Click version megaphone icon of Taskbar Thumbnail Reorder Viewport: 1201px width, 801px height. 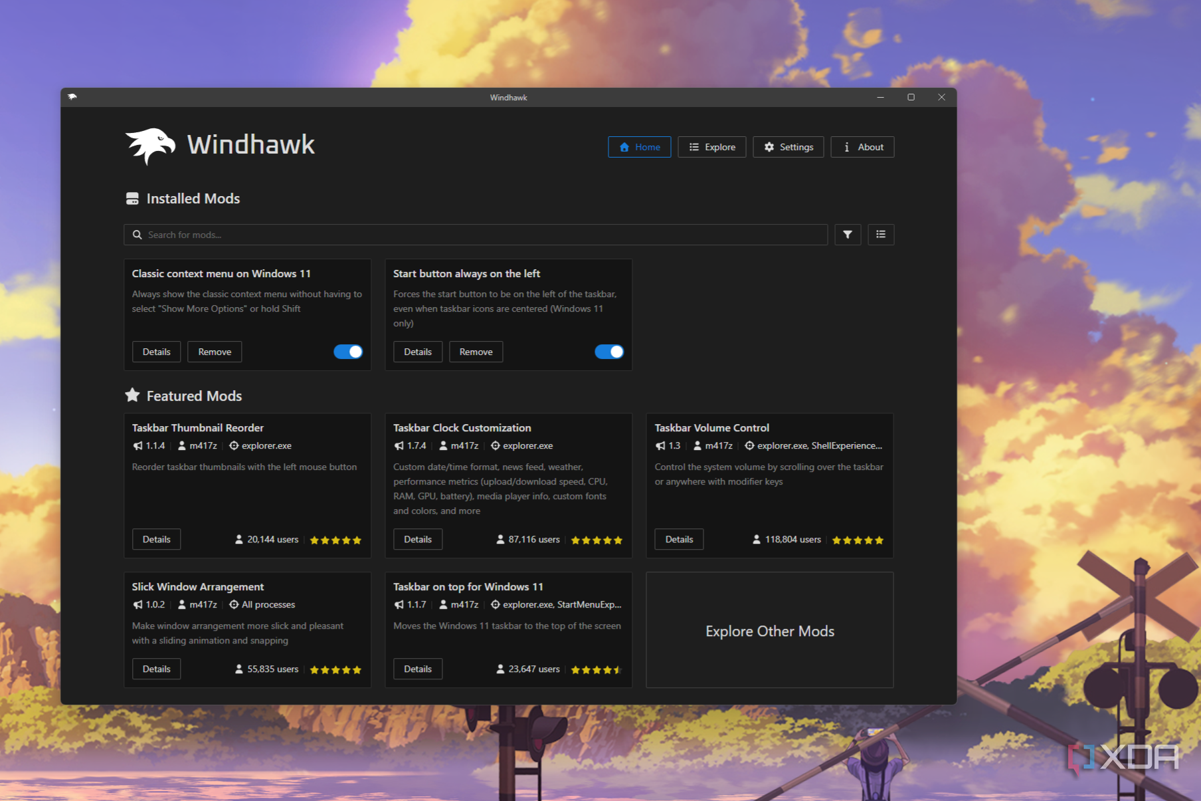click(x=138, y=446)
